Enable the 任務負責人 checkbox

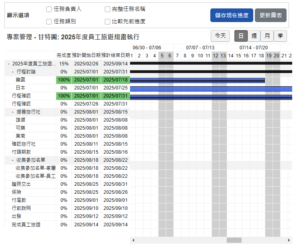click(x=49, y=9)
